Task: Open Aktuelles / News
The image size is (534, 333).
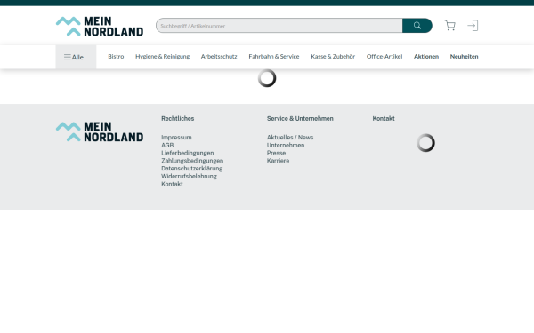Action: [290, 138]
